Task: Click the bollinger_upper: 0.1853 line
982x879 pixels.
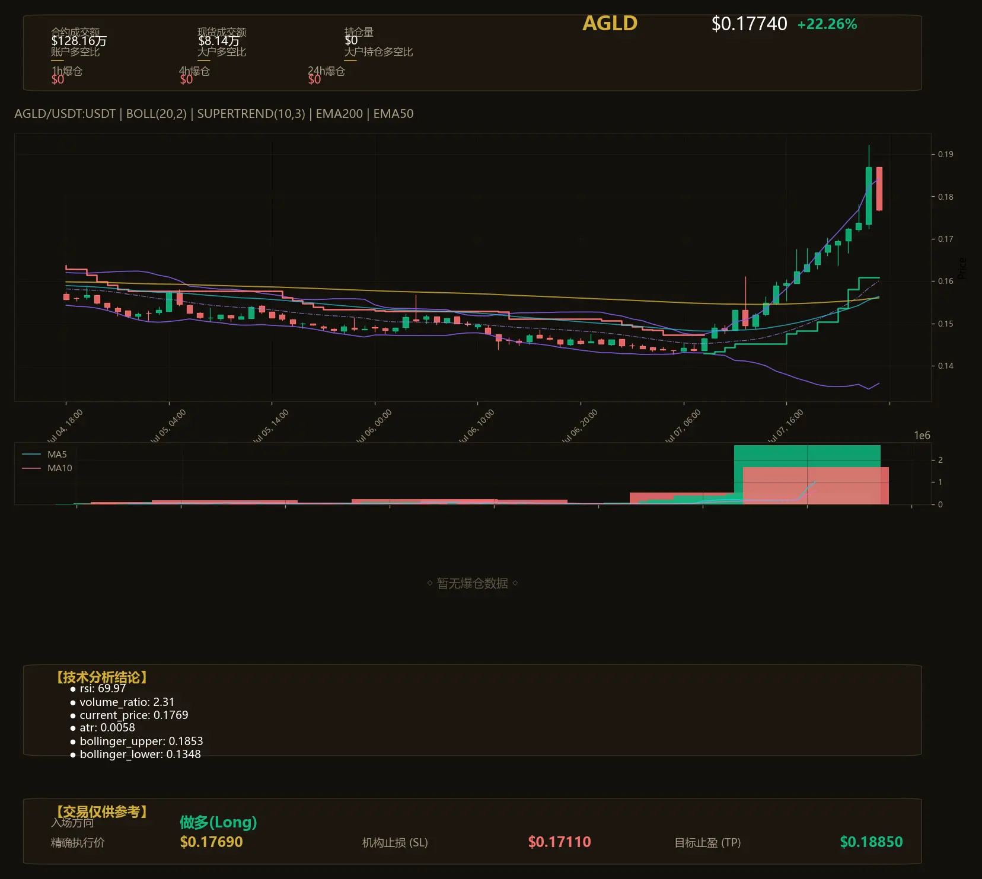Action: point(136,741)
